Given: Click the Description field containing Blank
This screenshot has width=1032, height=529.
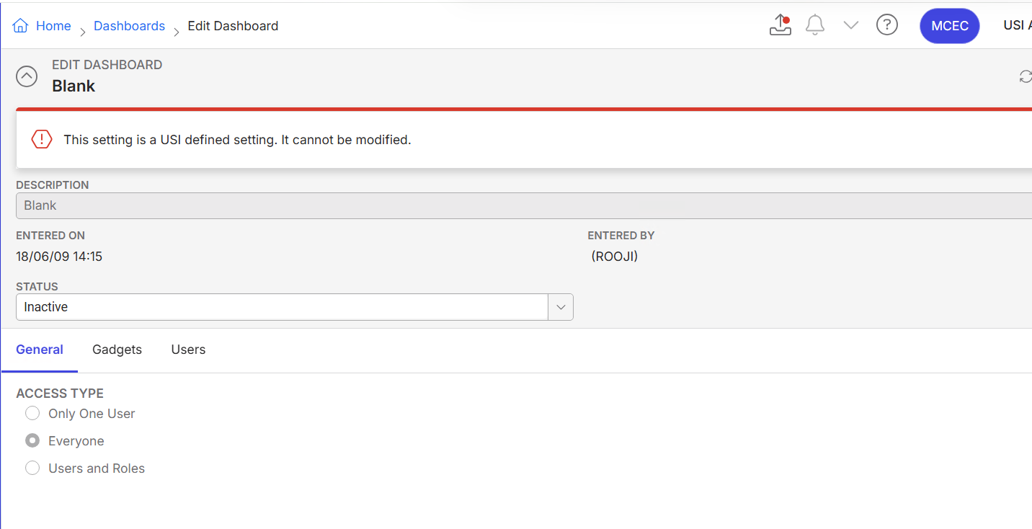Looking at the screenshot, I should [x=524, y=205].
